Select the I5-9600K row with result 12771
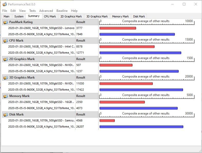 tap(50, 53)
